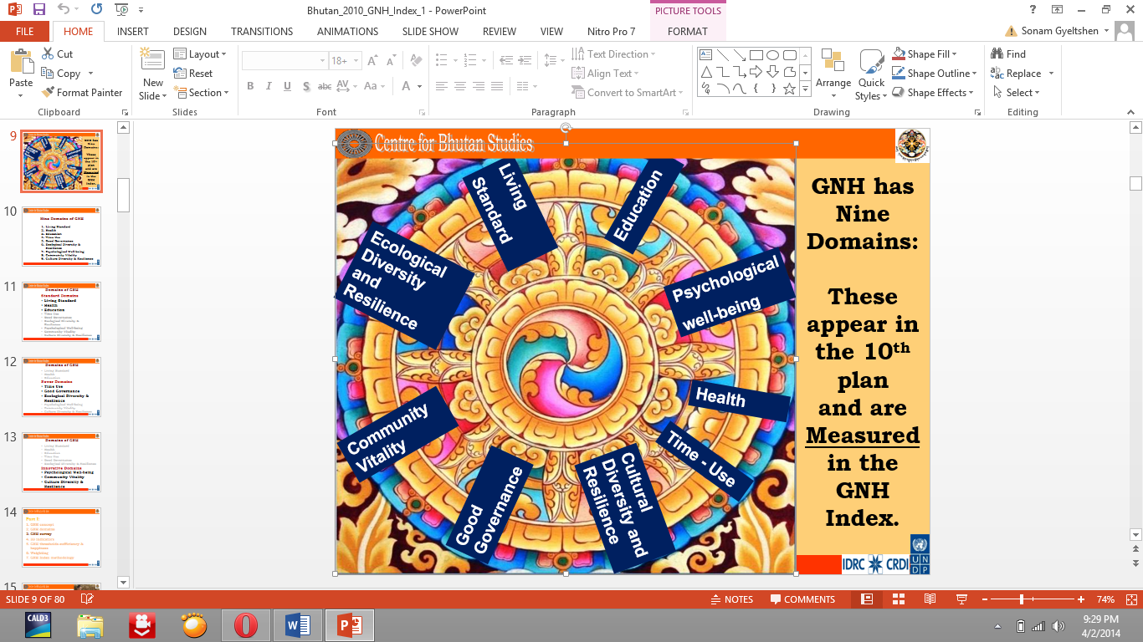The width and height of the screenshot is (1143, 642).
Task: Click the Reset slide button
Action: 193,74
